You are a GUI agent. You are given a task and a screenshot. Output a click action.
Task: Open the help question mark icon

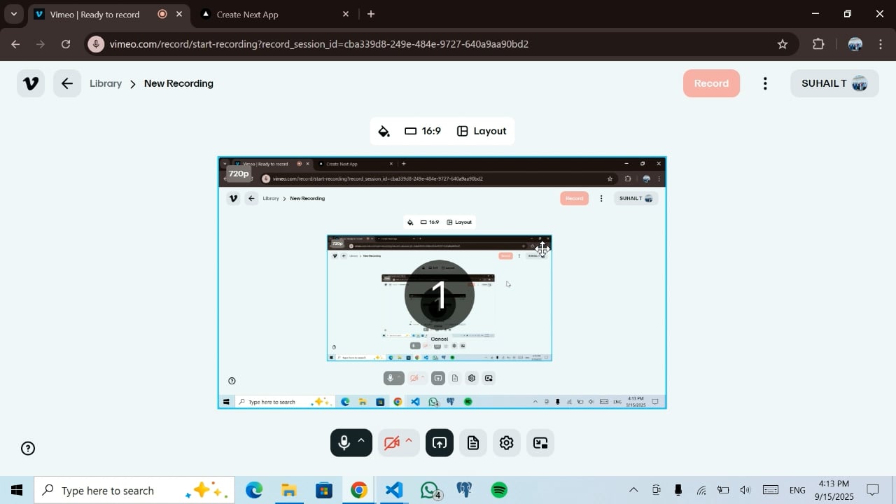click(28, 449)
